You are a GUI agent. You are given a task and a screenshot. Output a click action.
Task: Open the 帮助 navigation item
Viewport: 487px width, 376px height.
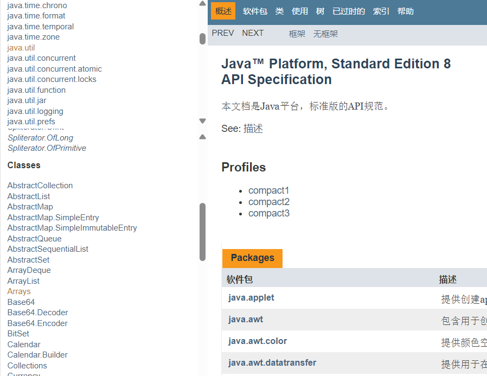pyautogui.click(x=405, y=11)
